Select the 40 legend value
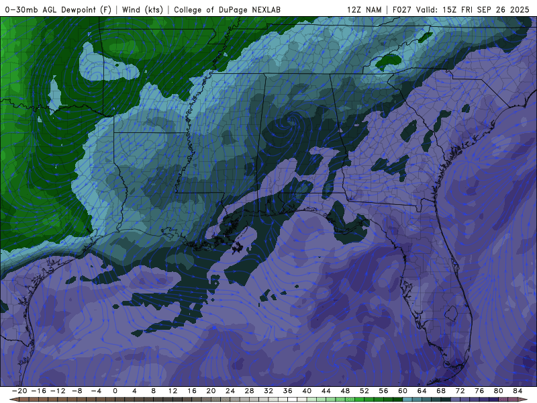Screen dimensions: 537x403 click(x=307, y=391)
